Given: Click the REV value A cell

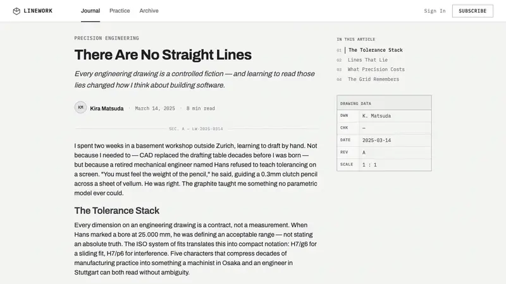Looking at the screenshot, I should click(x=395, y=153).
